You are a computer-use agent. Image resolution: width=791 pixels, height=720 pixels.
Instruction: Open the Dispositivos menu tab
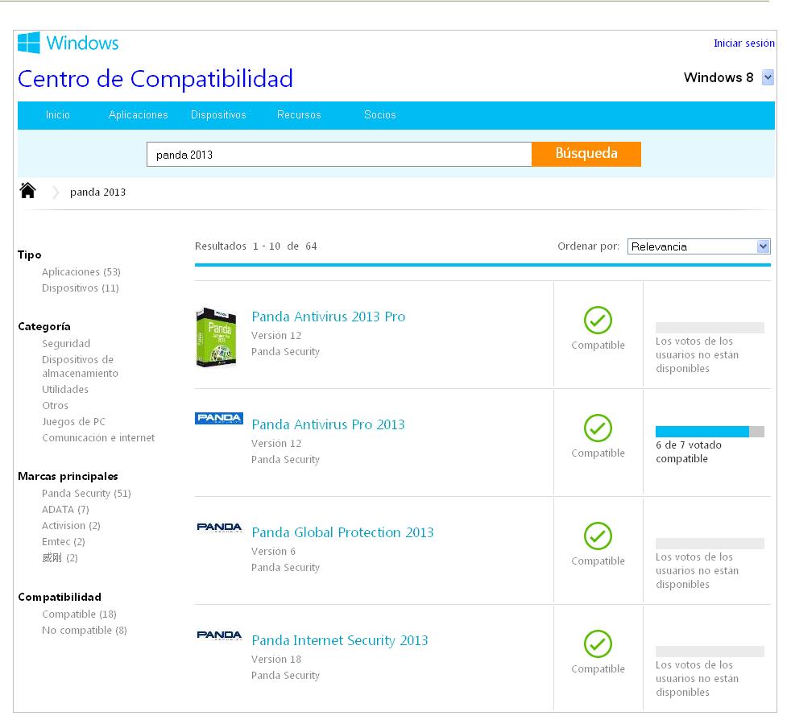click(x=218, y=115)
